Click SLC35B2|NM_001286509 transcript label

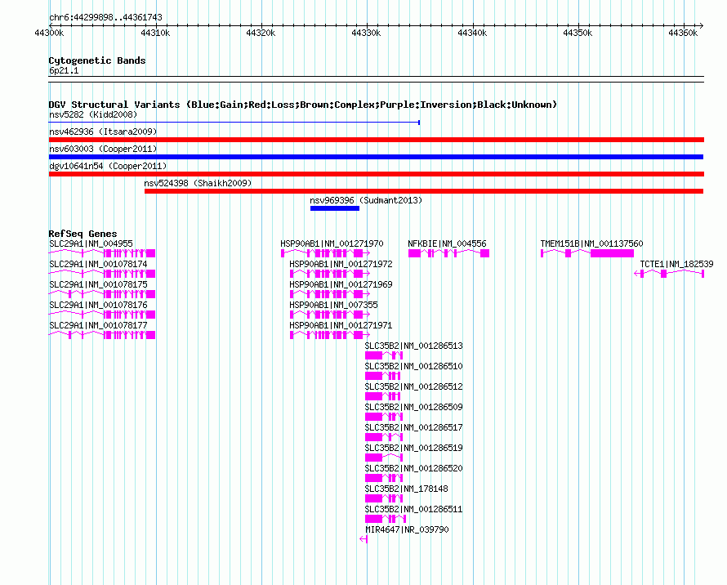pyautogui.click(x=413, y=407)
